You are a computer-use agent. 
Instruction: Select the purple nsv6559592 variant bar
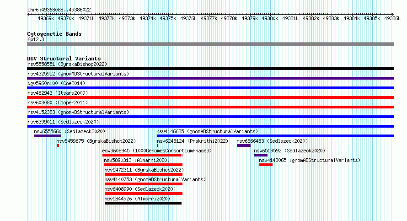click(x=261, y=155)
